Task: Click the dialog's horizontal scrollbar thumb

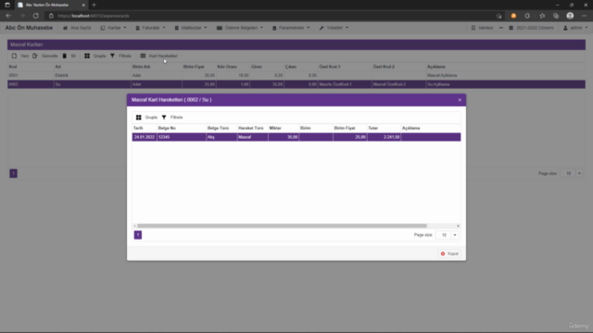Action: [282, 226]
